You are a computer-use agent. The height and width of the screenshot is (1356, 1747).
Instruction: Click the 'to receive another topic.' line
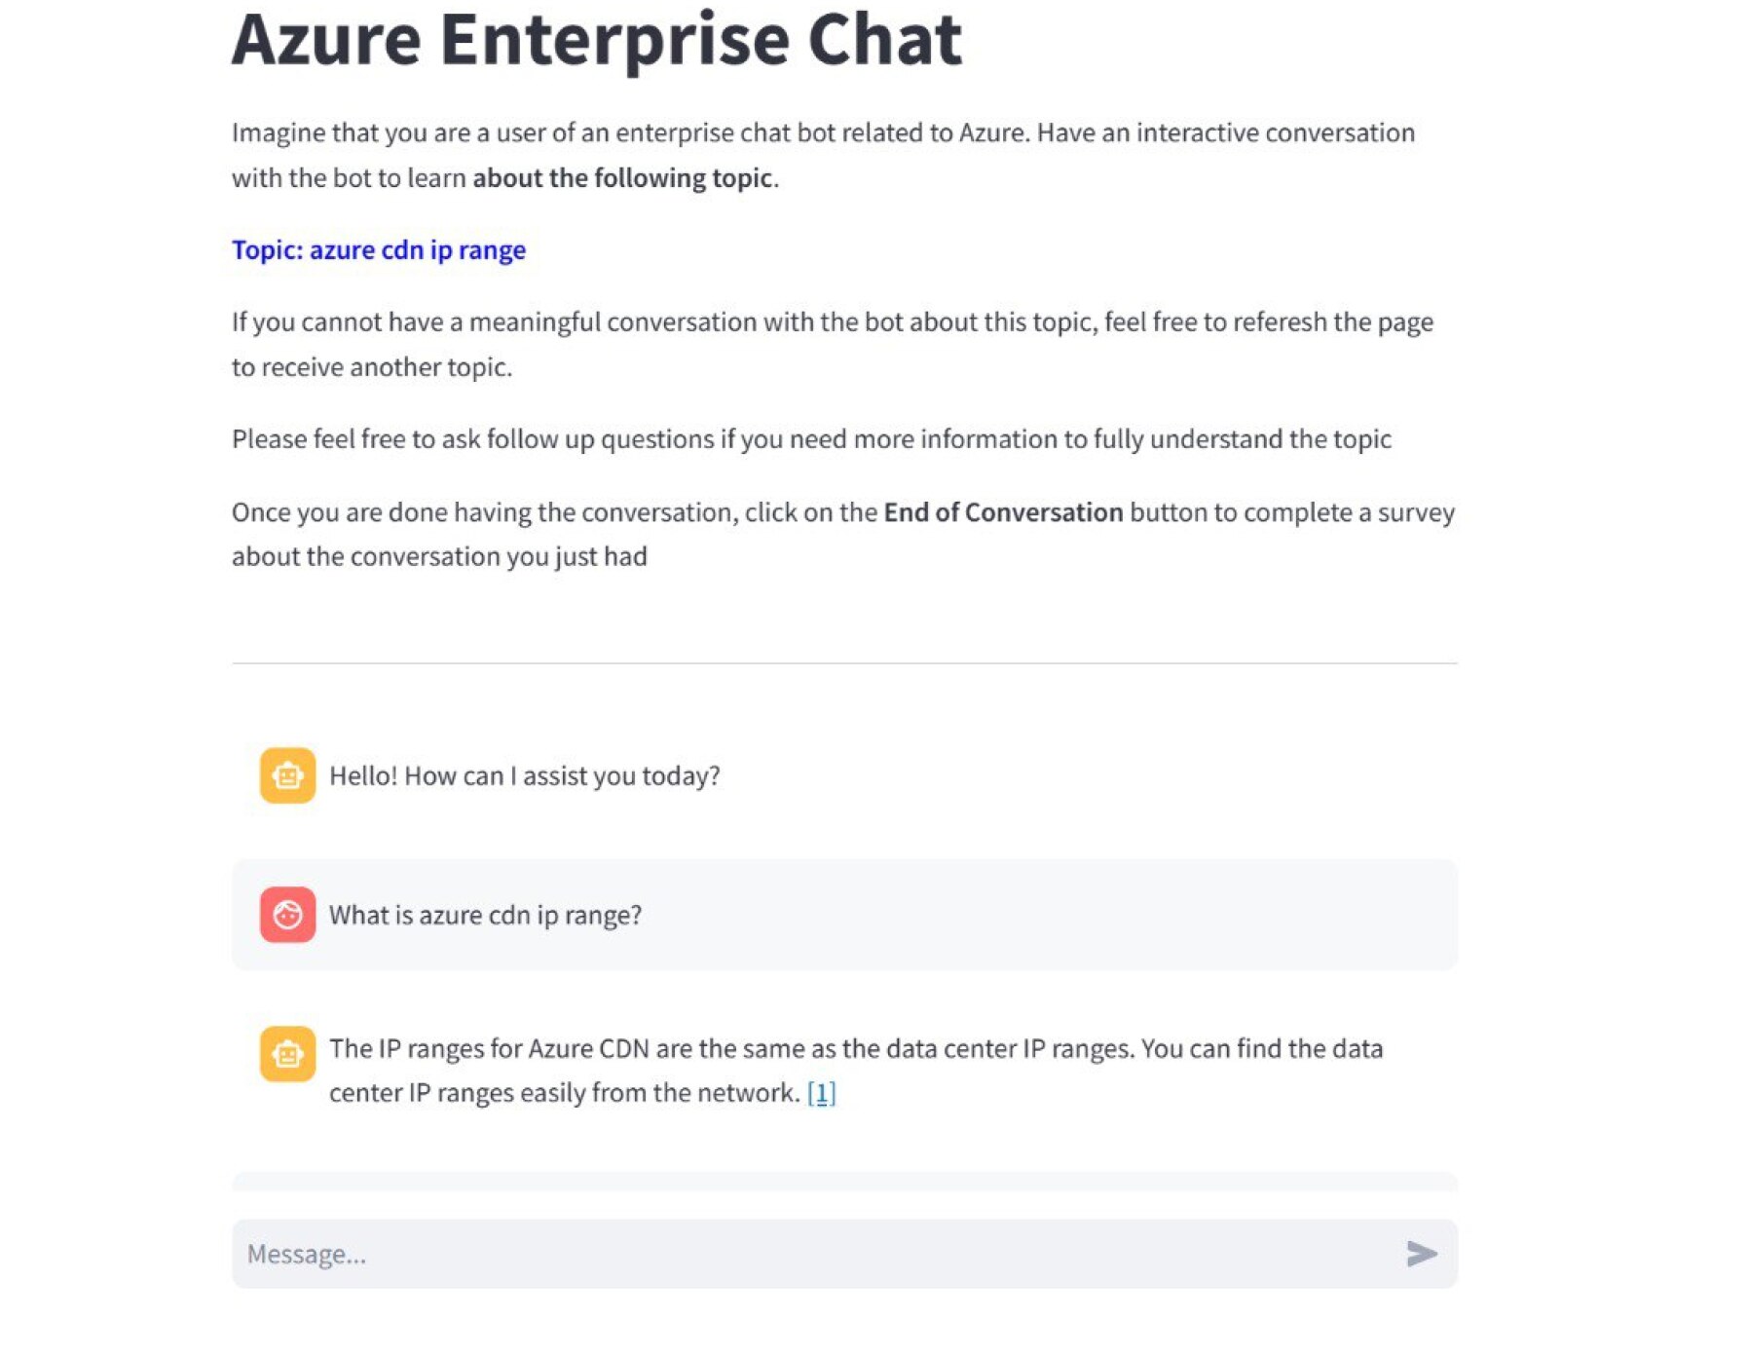tap(372, 367)
